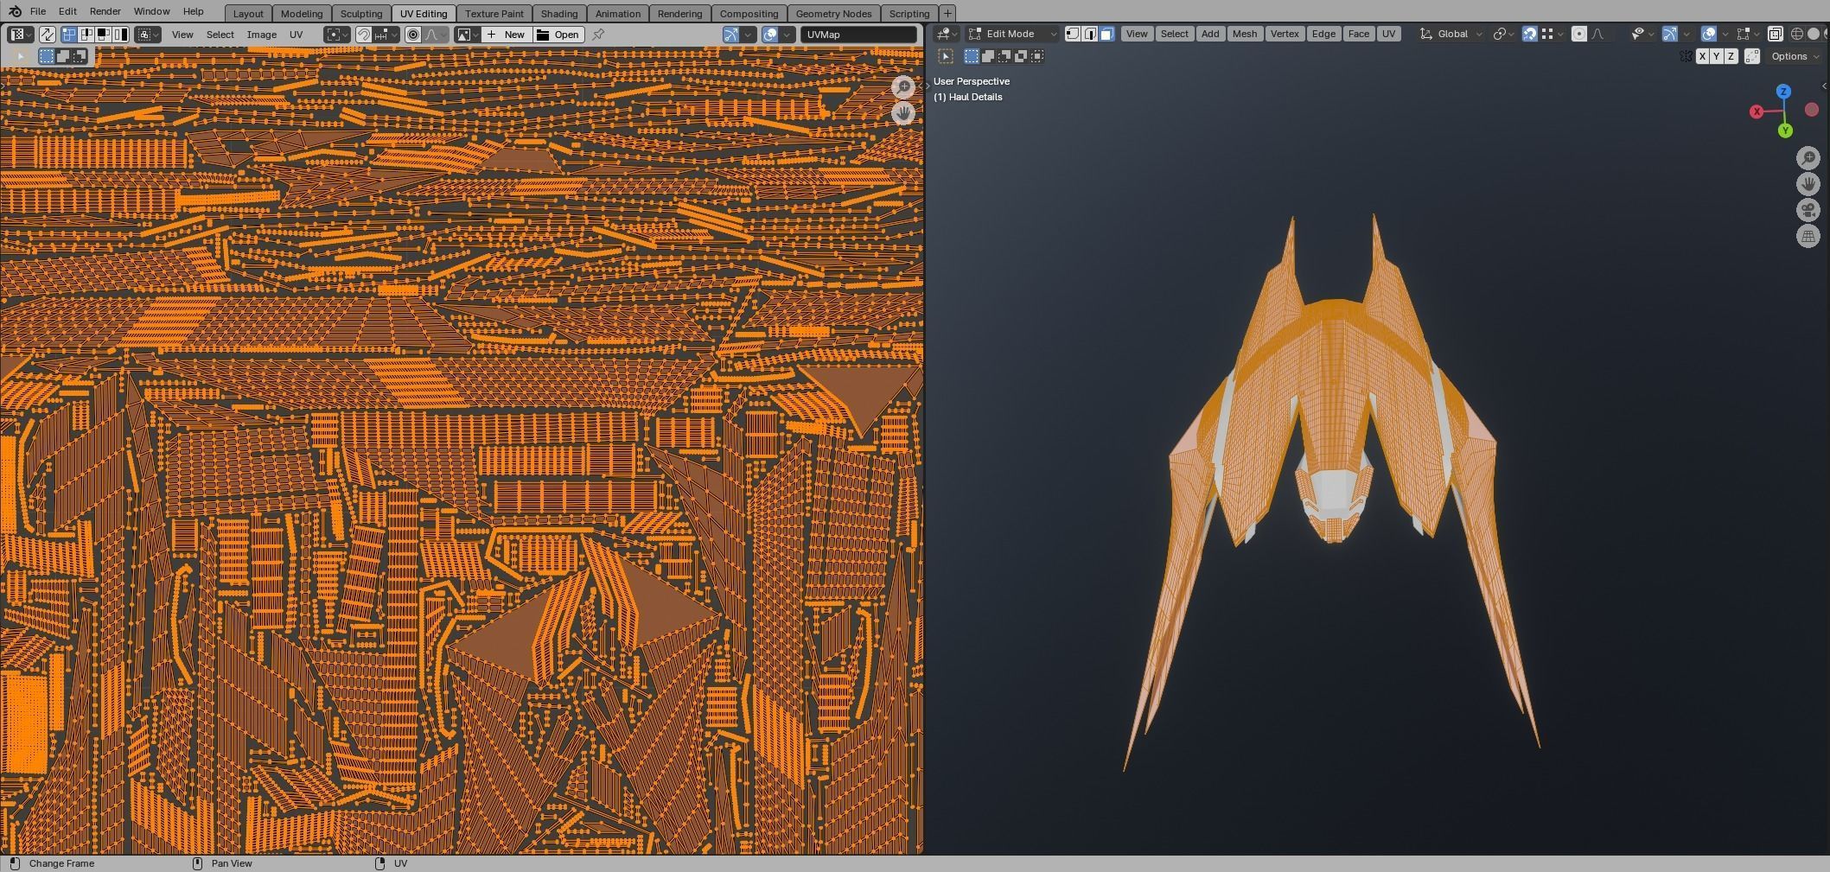This screenshot has width=1830, height=872.
Task: Switch to the Texture Paint workspace tab
Action: click(494, 14)
